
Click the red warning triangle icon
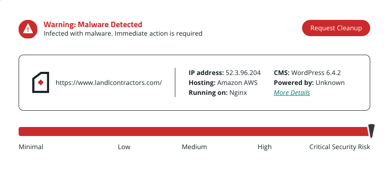click(x=28, y=29)
